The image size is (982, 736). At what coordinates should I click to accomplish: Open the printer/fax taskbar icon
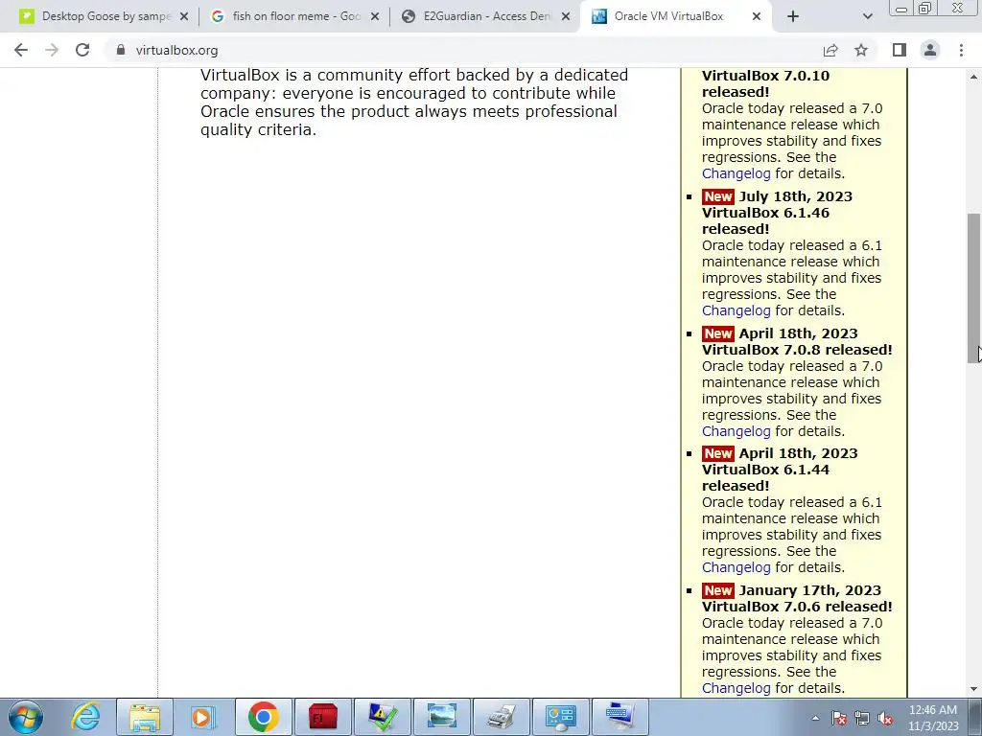(501, 717)
